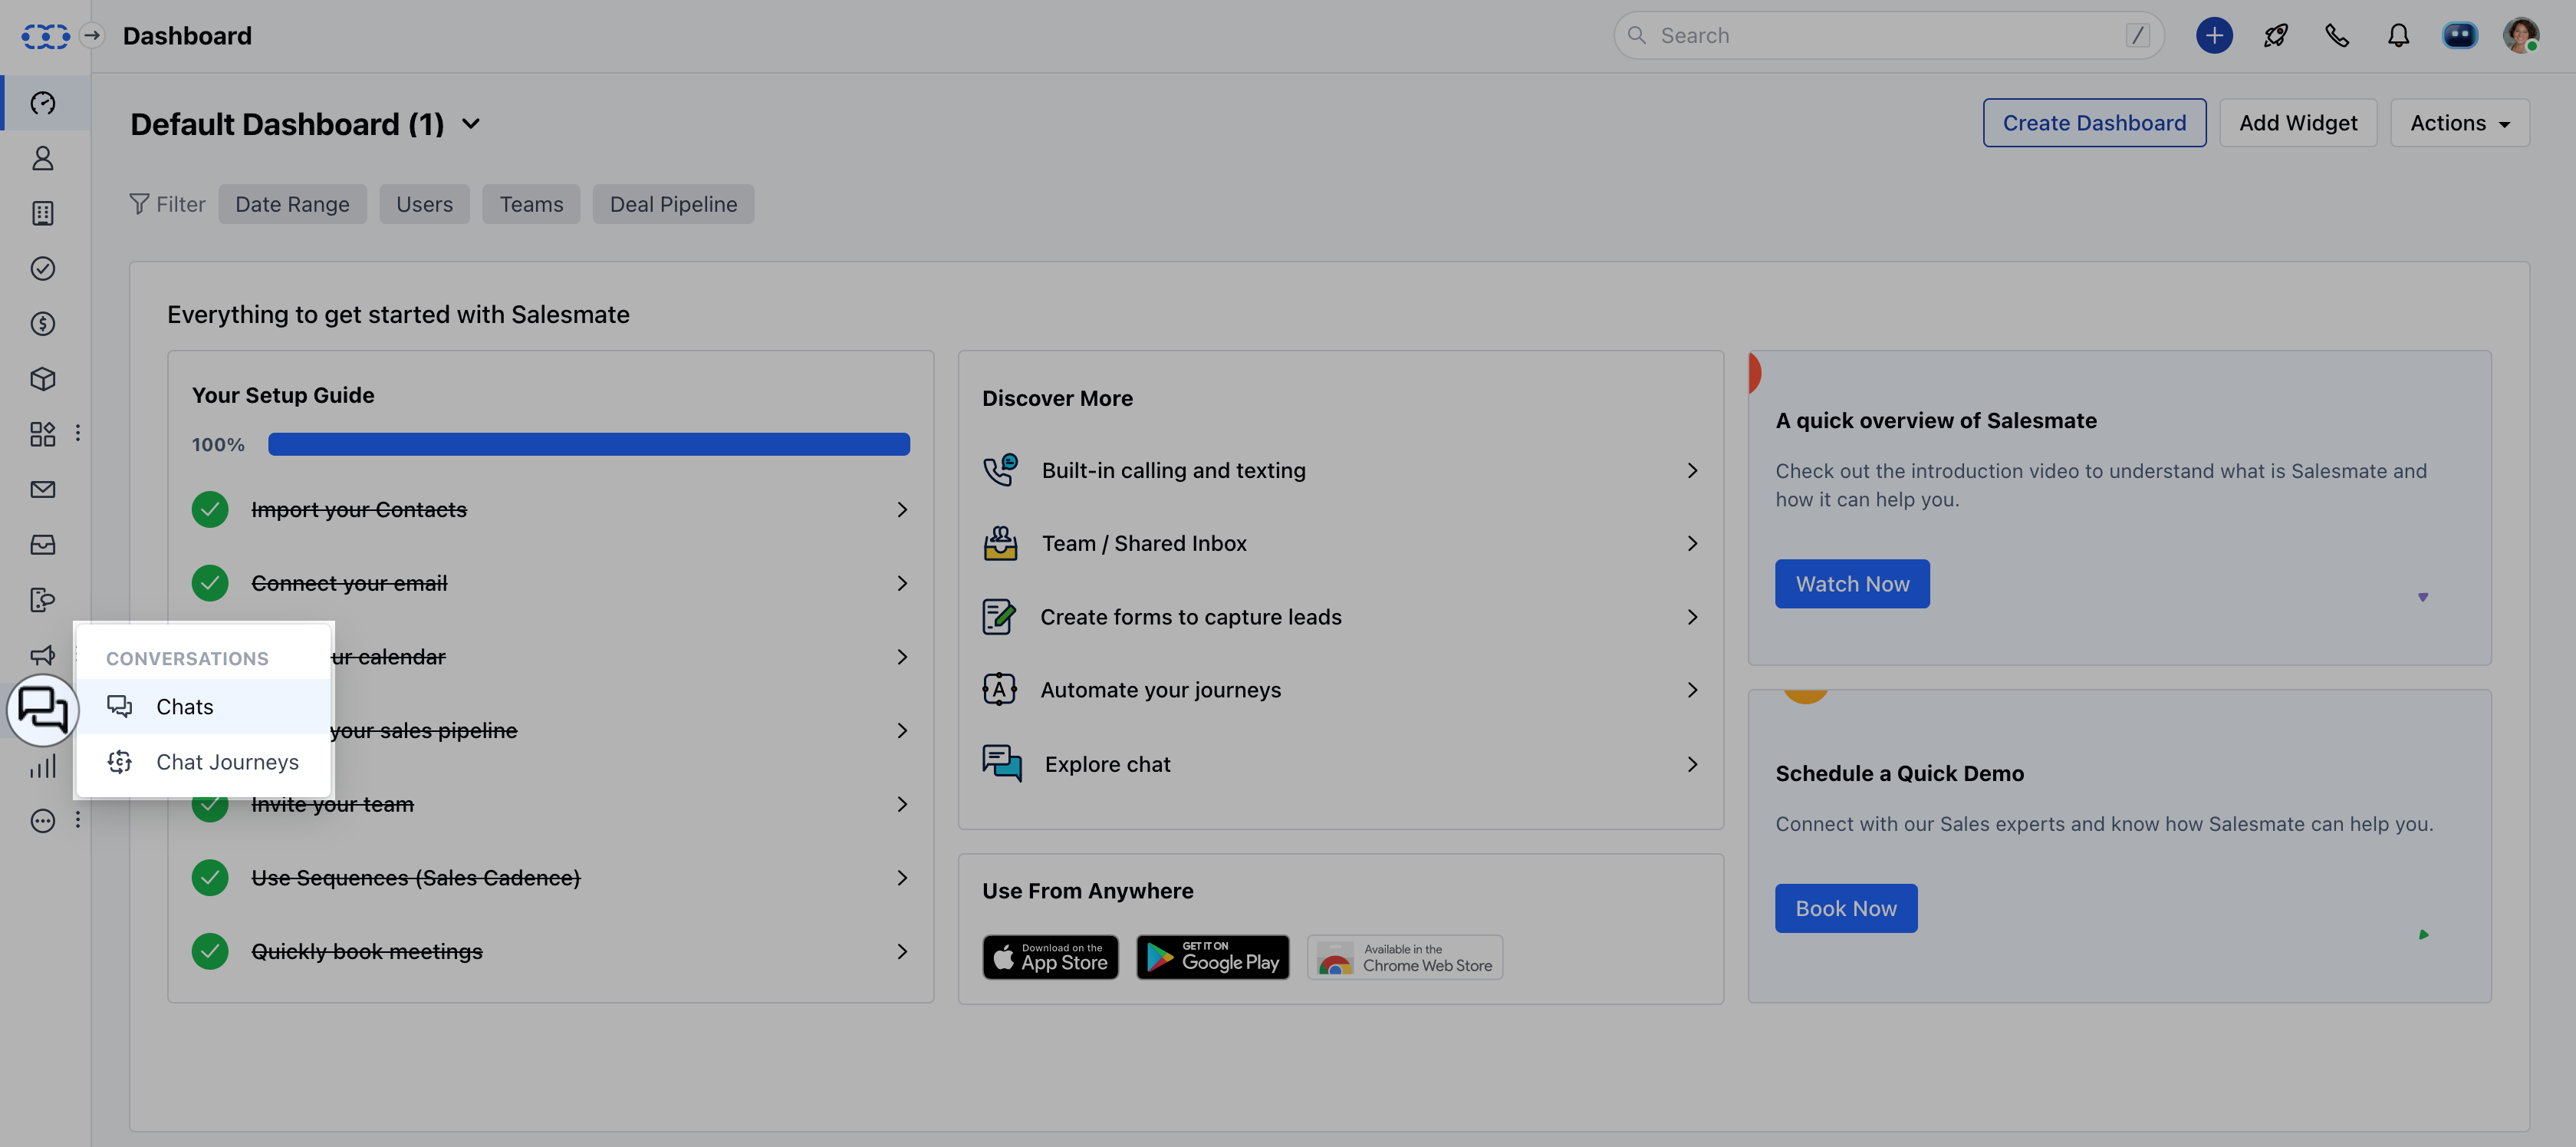Click the 100% setup progress bar
This screenshot has height=1147, width=2576.
(588, 443)
